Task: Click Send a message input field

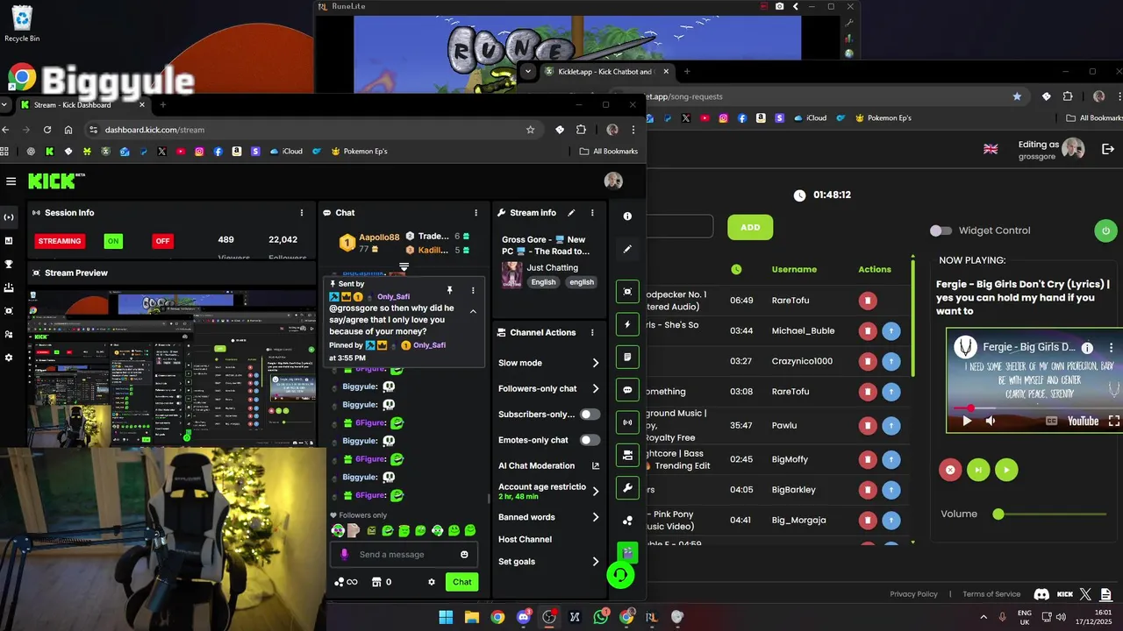Action: [404, 554]
